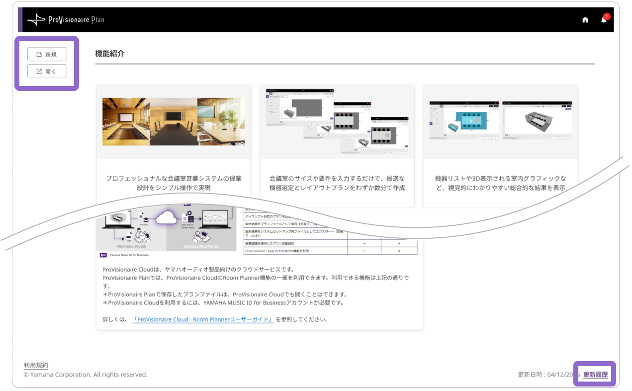
Task: Click the 機能紹介 section heading
Action: click(x=110, y=54)
